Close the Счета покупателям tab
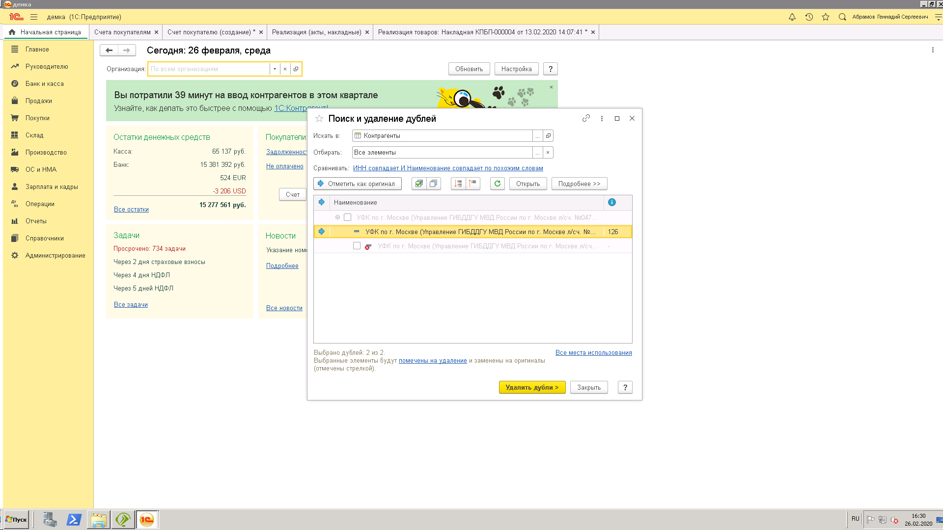Screen dimensions: 943x530 pos(156,32)
